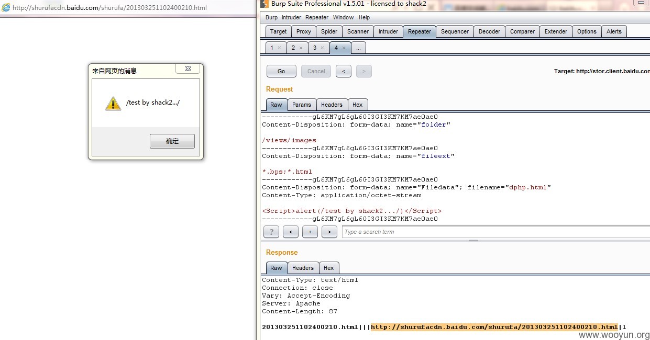The image size is (650, 340).
Task: Switch to the Scanner tab
Action: (358, 31)
